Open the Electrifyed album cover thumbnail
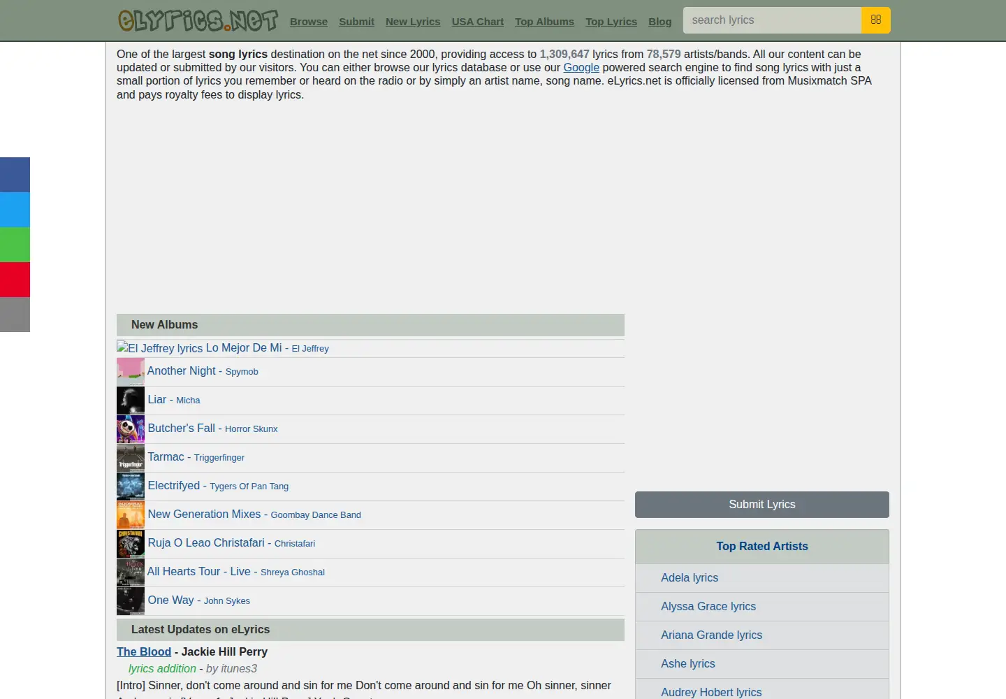 (131, 487)
